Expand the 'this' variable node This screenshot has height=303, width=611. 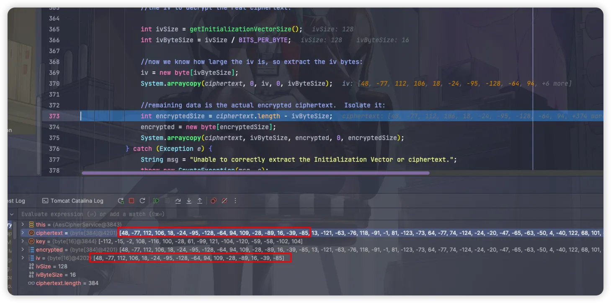click(23, 225)
